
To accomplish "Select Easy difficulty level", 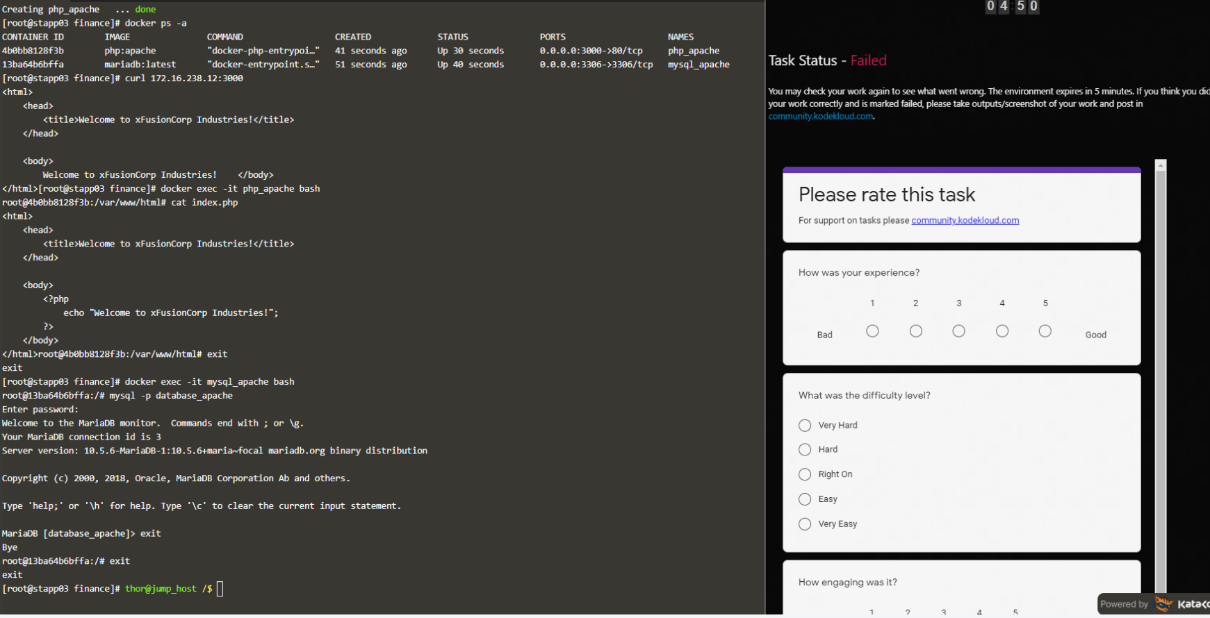I will (805, 499).
